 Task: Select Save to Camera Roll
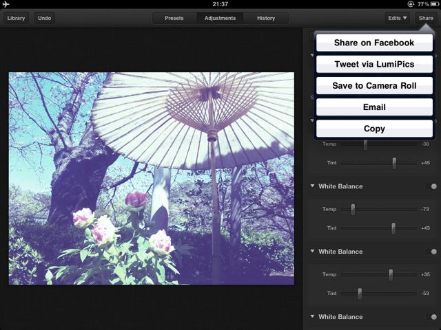[x=374, y=85]
